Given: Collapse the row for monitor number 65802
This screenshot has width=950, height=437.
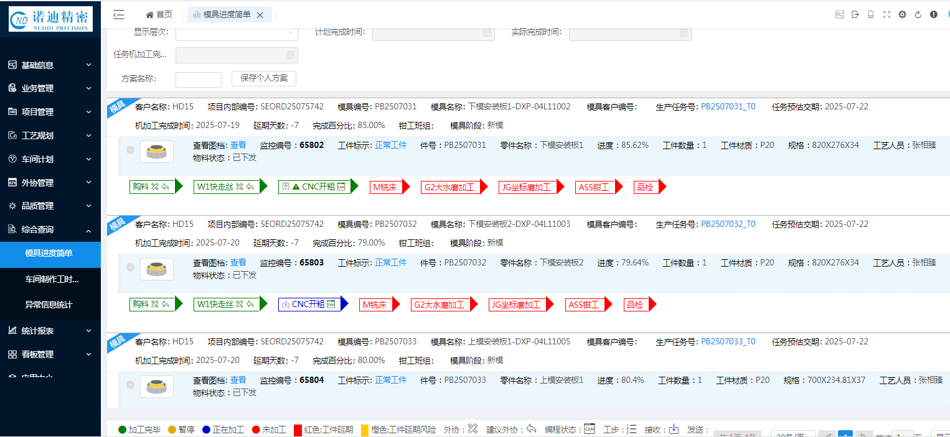Looking at the screenshot, I should tap(131, 150).
